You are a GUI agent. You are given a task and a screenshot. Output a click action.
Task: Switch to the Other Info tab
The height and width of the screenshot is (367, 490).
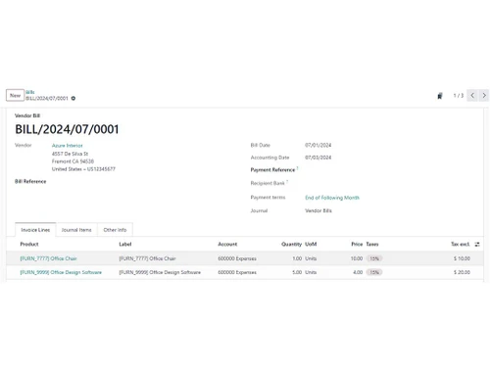pos(115,230)
